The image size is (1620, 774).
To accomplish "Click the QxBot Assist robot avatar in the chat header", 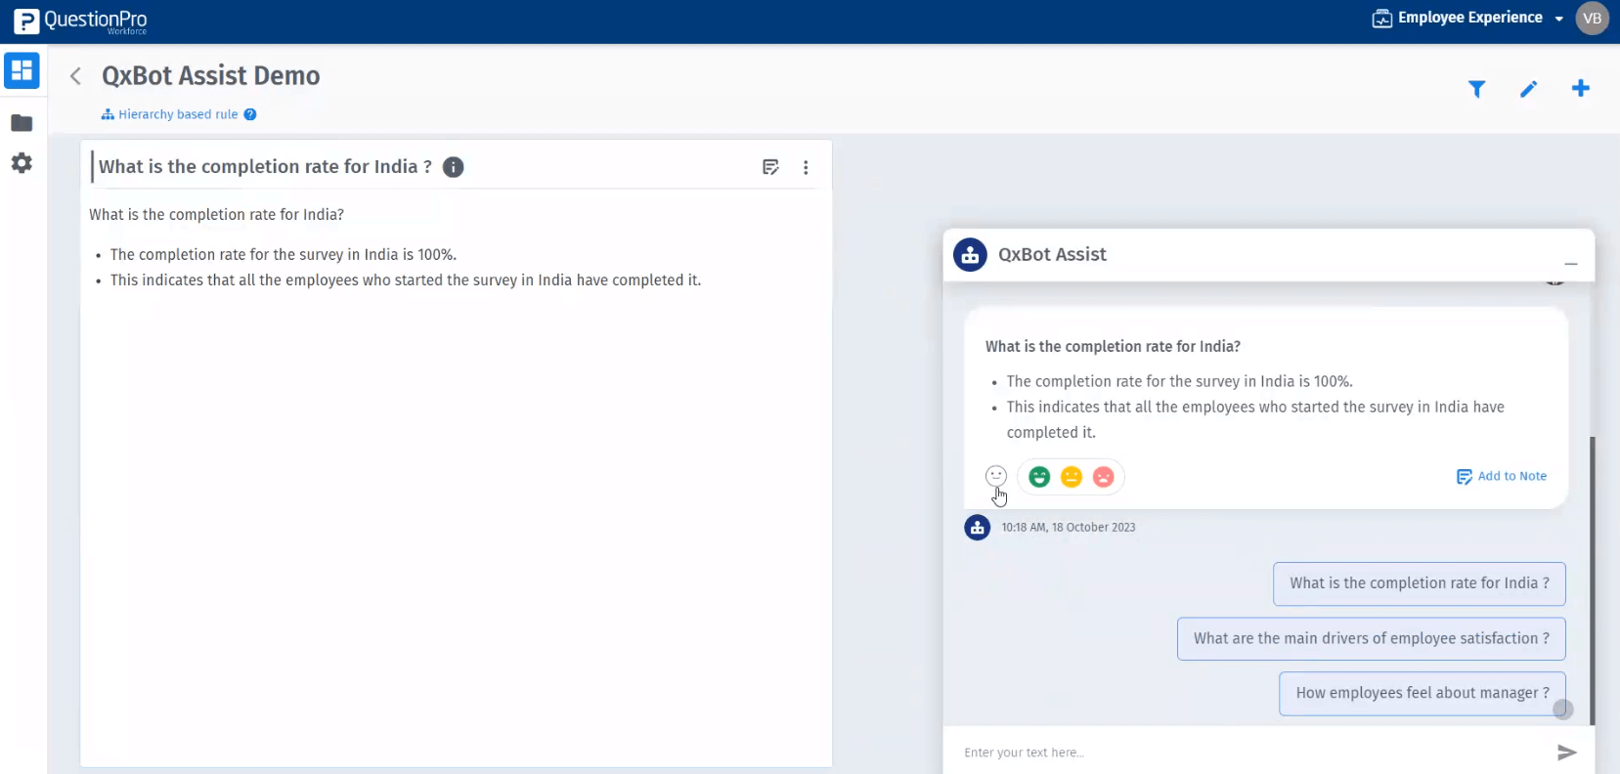I will pos(970,255).
